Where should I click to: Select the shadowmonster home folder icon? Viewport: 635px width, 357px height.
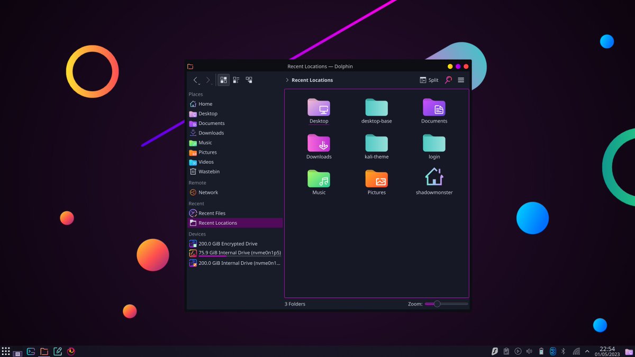434,177
